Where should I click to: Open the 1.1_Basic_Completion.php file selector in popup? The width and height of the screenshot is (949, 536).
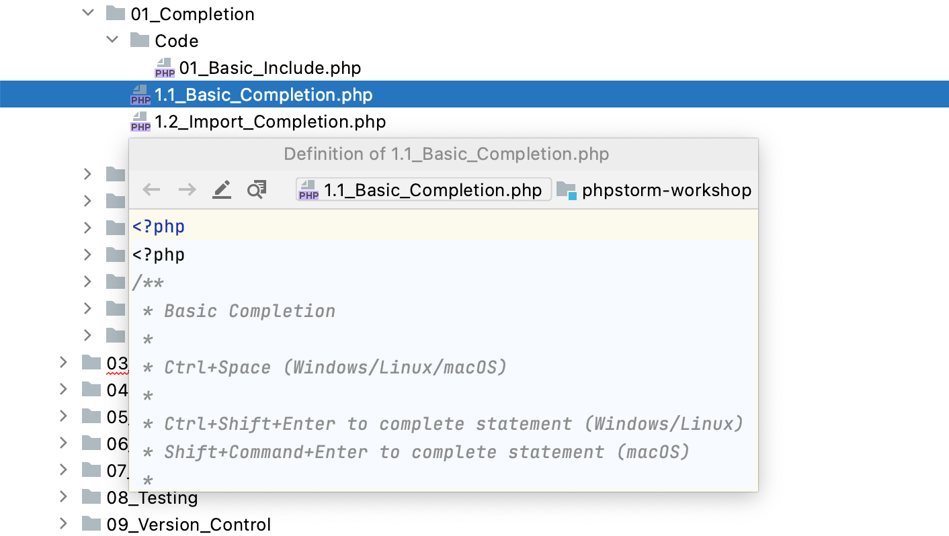coord(423,190)
